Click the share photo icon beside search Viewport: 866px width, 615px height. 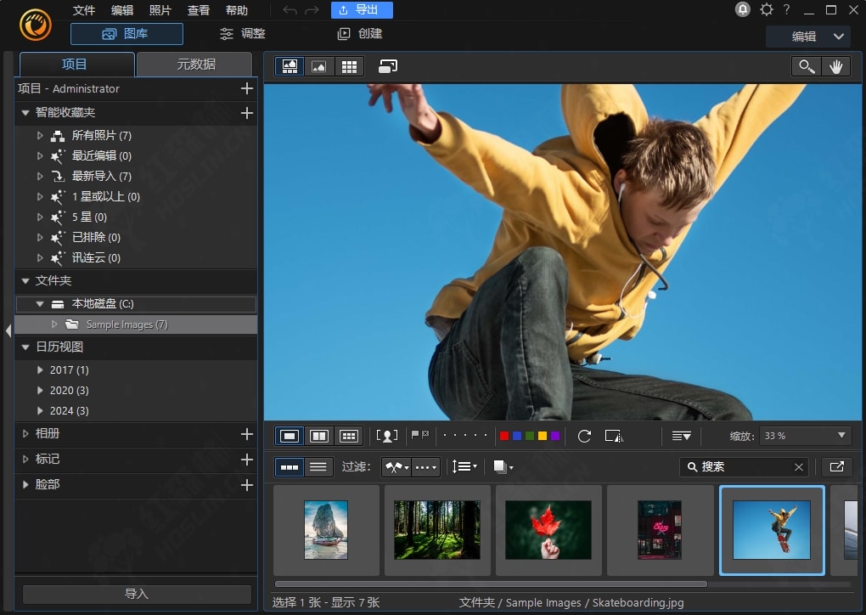click(x=836, y=466)
